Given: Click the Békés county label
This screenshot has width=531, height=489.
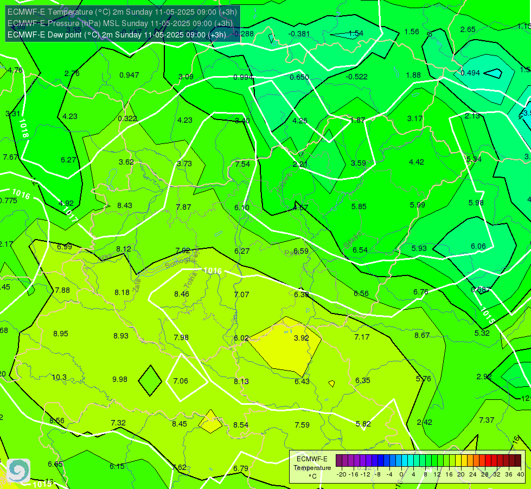Looking at the screenshot, I should [x=352, y=240].
